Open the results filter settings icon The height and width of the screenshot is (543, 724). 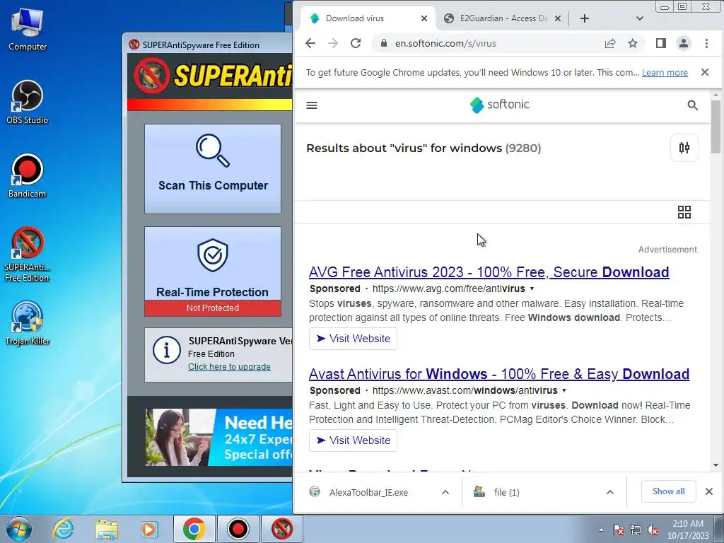[684, 148]
